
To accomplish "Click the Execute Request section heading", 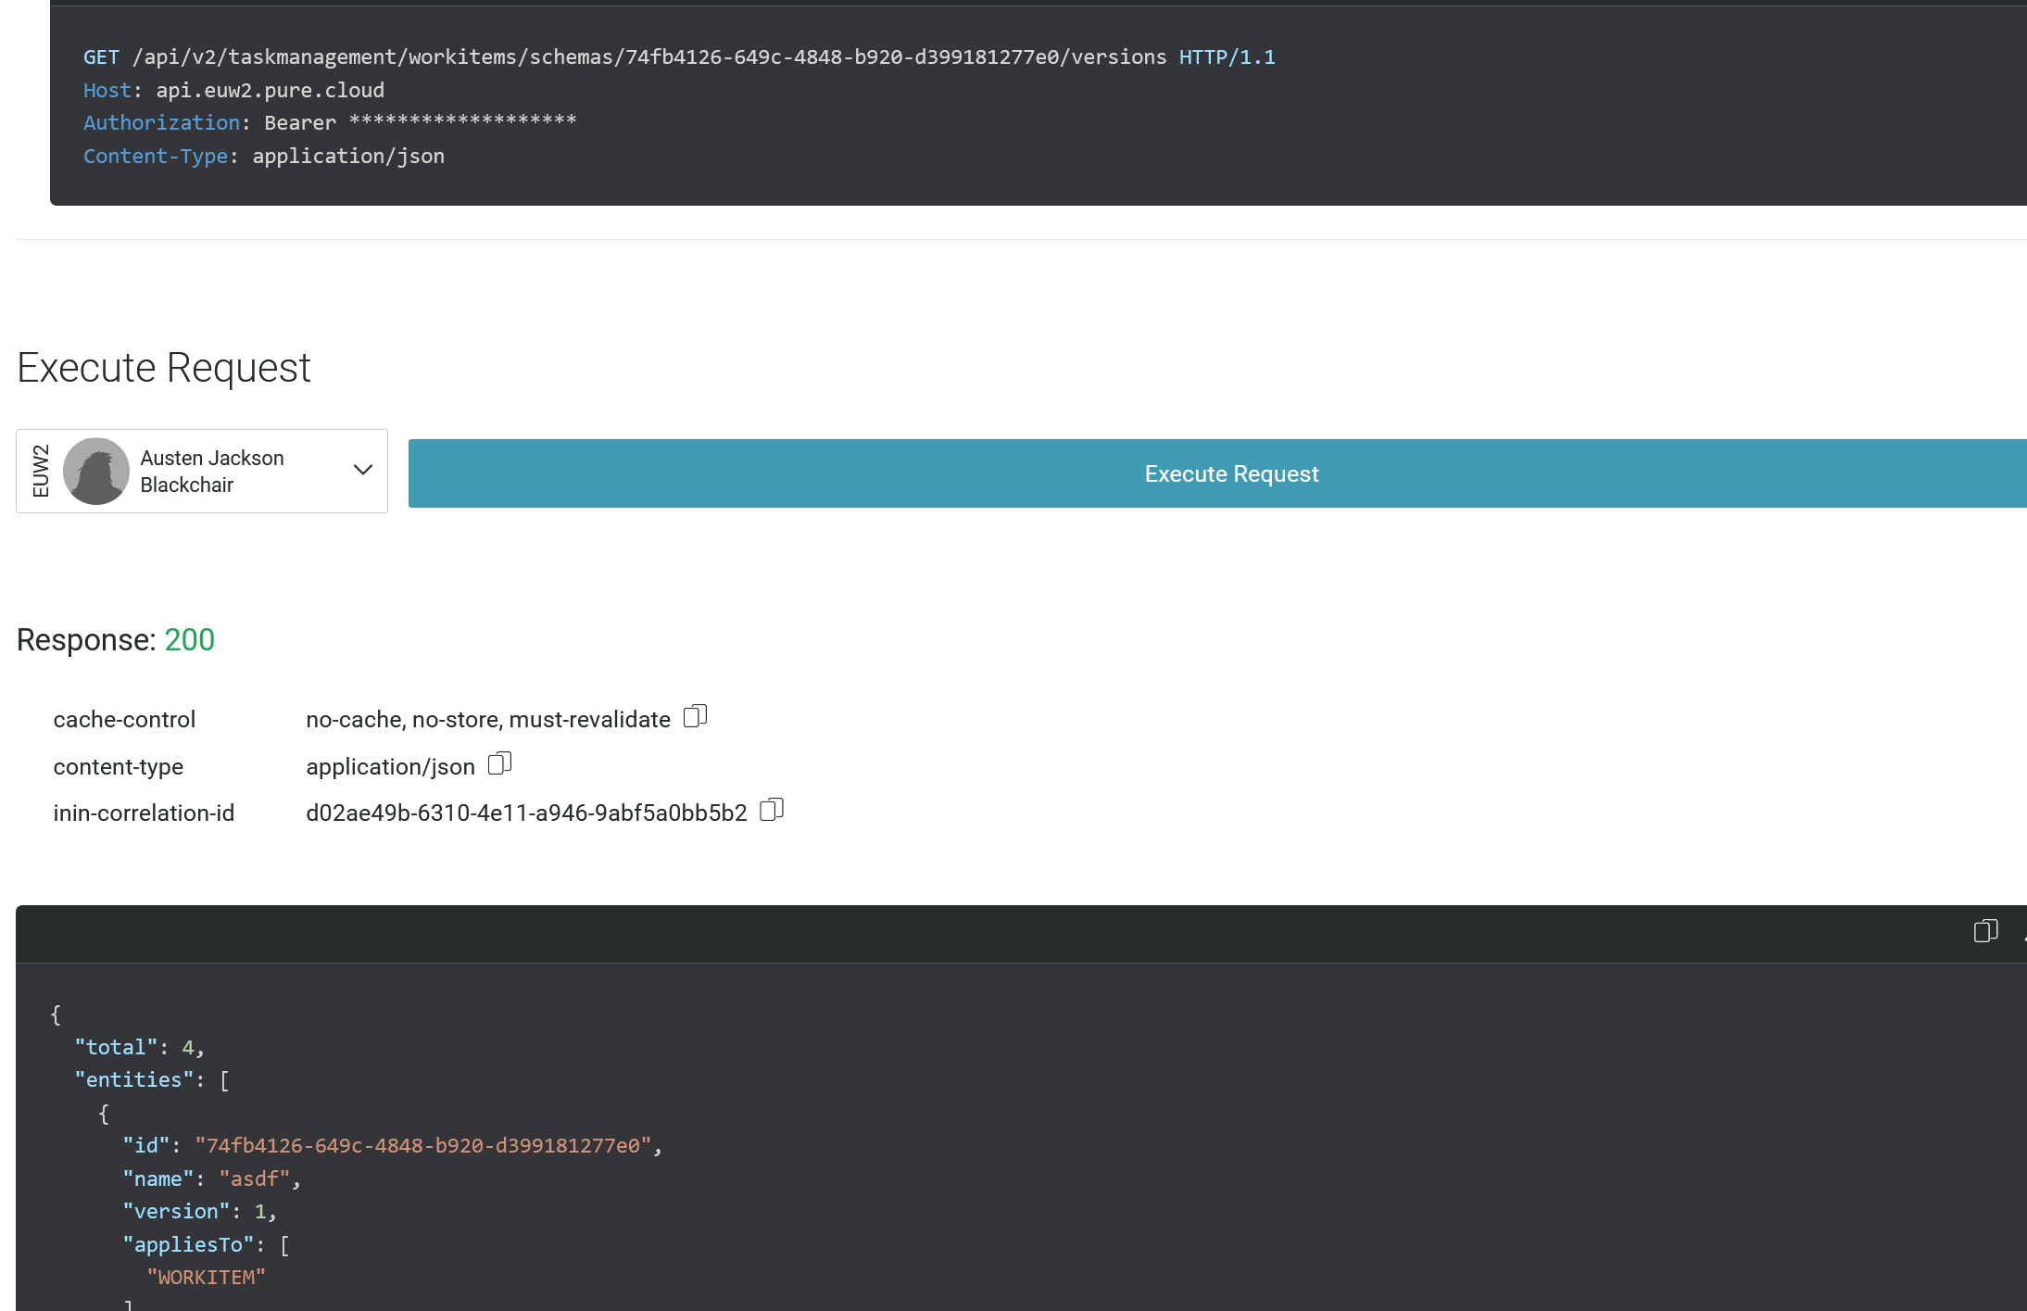I will coord(164,367).
